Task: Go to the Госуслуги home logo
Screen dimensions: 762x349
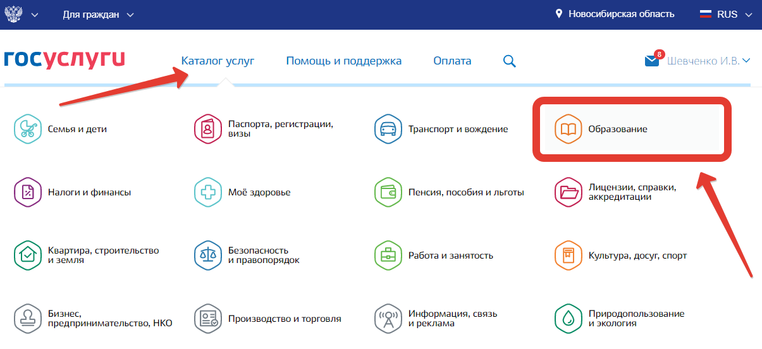Action: [x=65, y=59]
